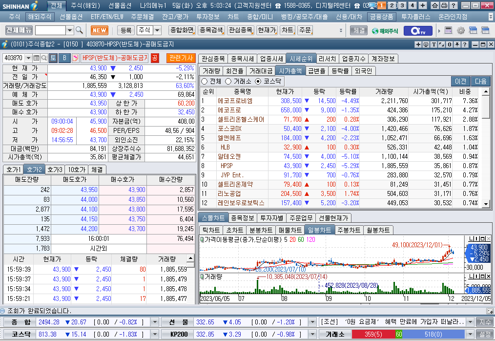Expand the 선물 ticker dropdown
Viewport: 495px width, 341px height.
[x=312, y=322]
